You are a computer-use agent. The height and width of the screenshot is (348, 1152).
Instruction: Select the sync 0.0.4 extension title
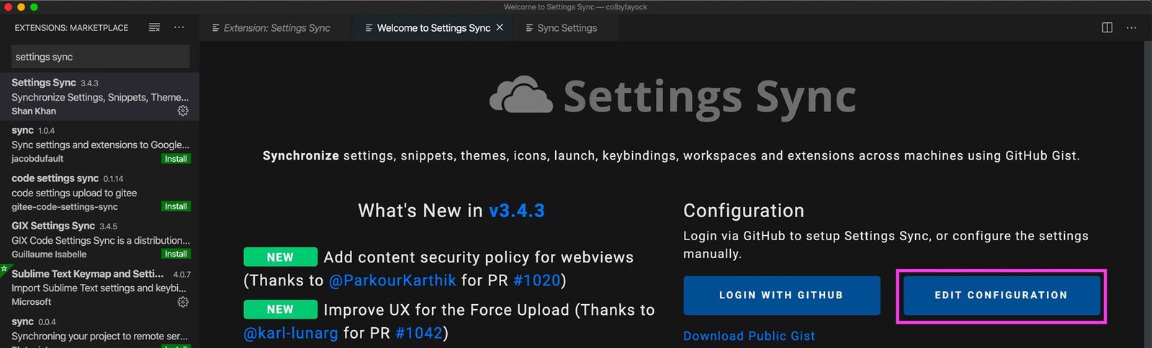coord(22,321)
